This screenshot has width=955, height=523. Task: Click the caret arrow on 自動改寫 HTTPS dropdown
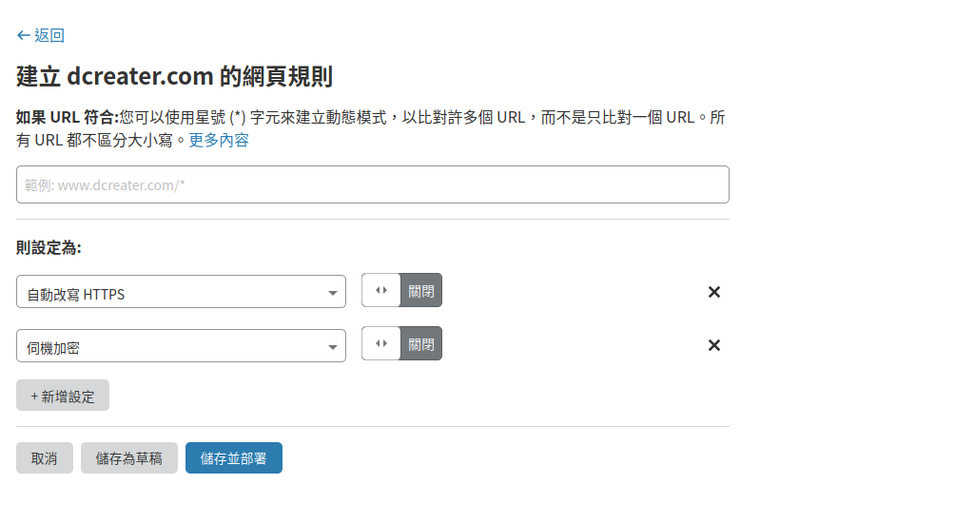point(333,293)
